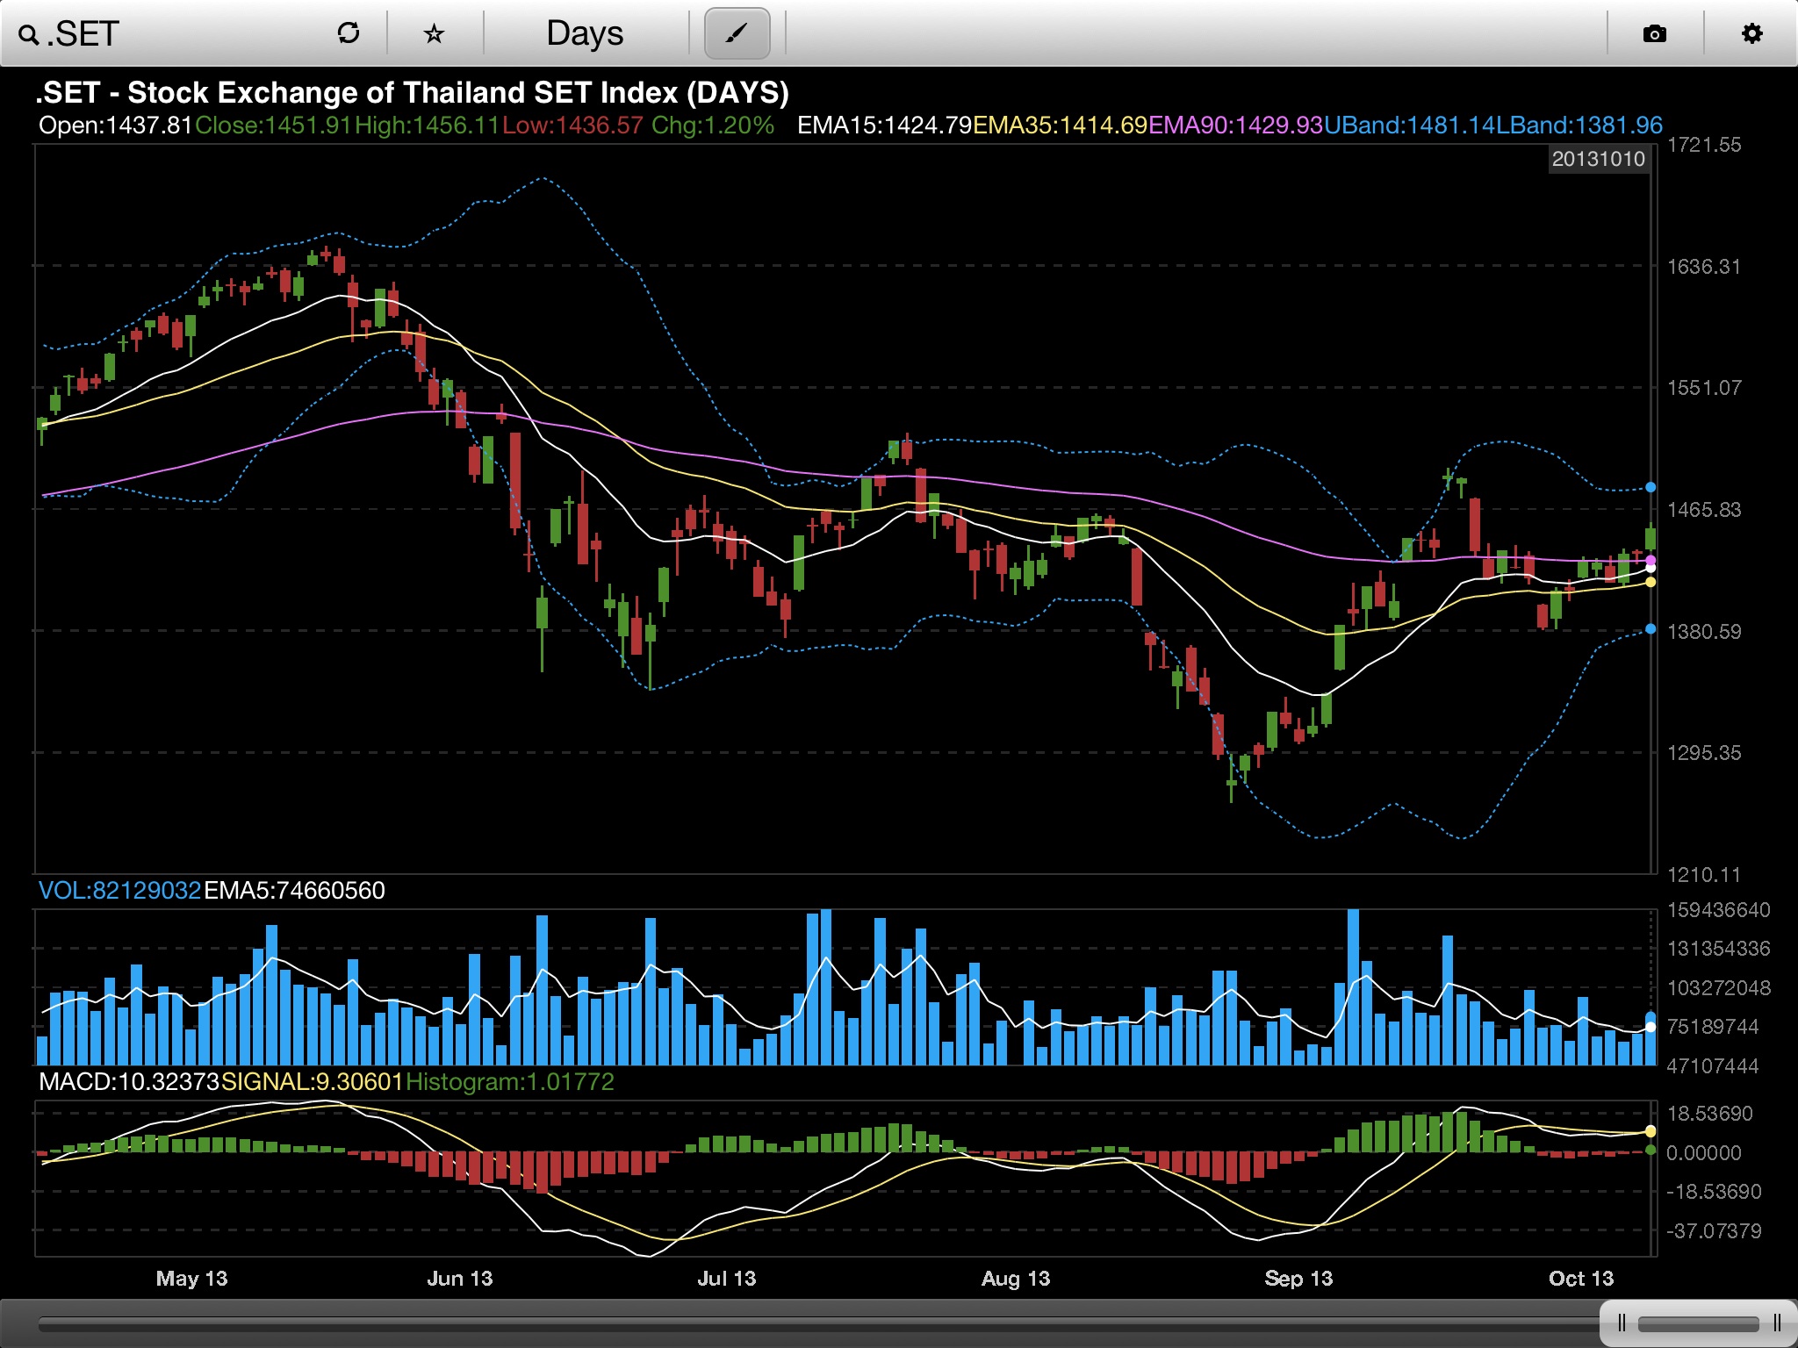
Task: Click the Jun 13 time axis label
Action: 460,1279
